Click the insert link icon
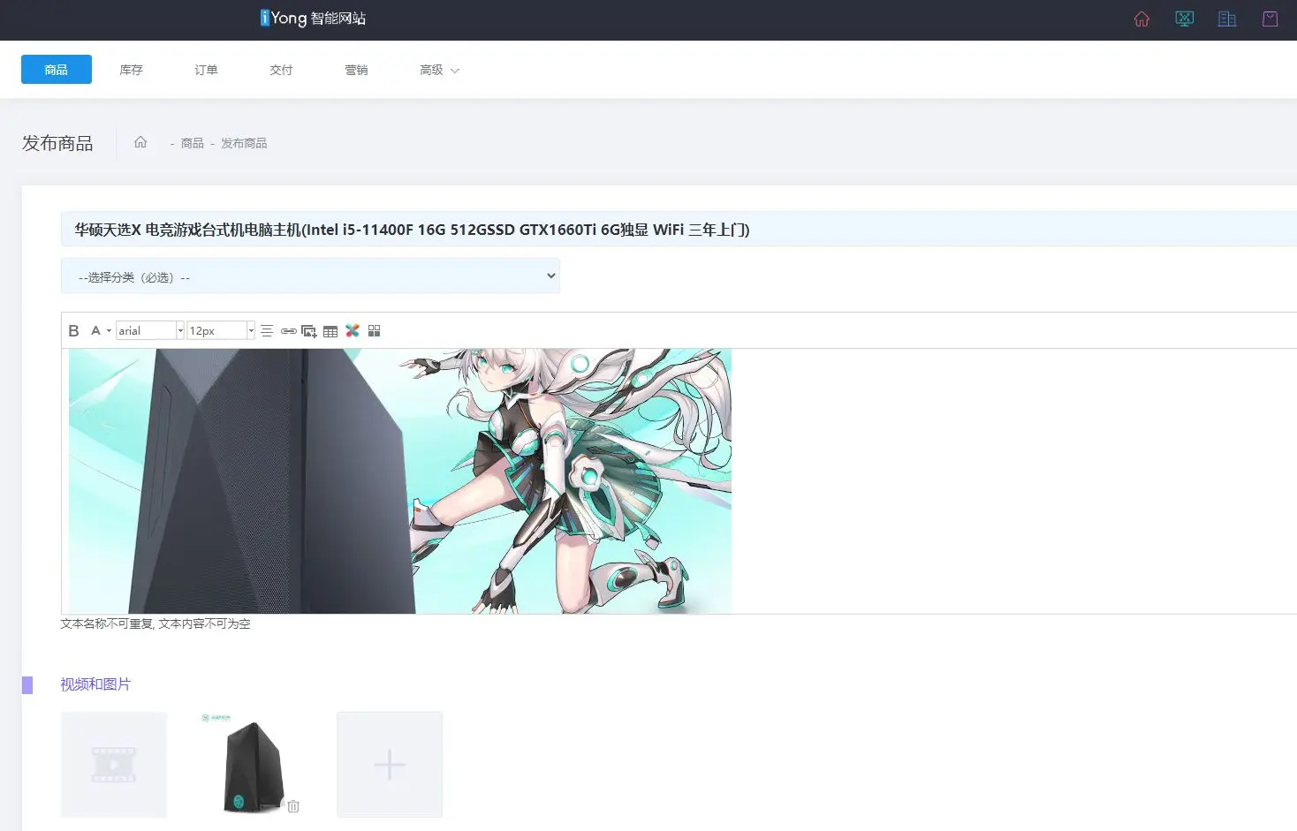 pos(288,331)
